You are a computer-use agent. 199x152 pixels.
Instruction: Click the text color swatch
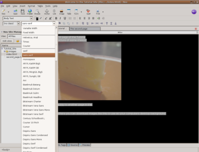coord(37,18)
